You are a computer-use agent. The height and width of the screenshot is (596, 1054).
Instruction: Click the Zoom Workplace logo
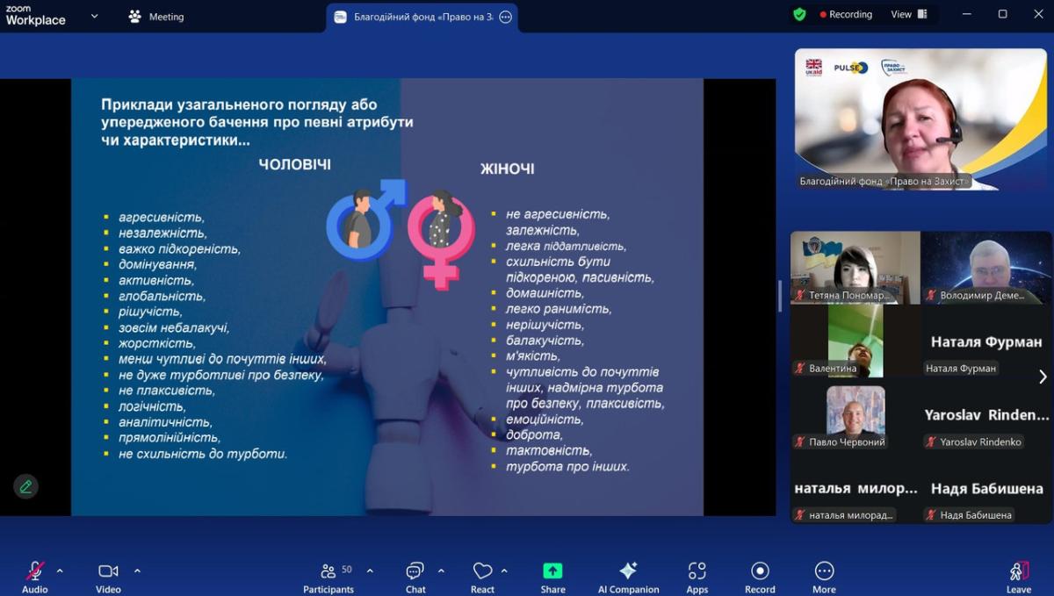point(35,15)
